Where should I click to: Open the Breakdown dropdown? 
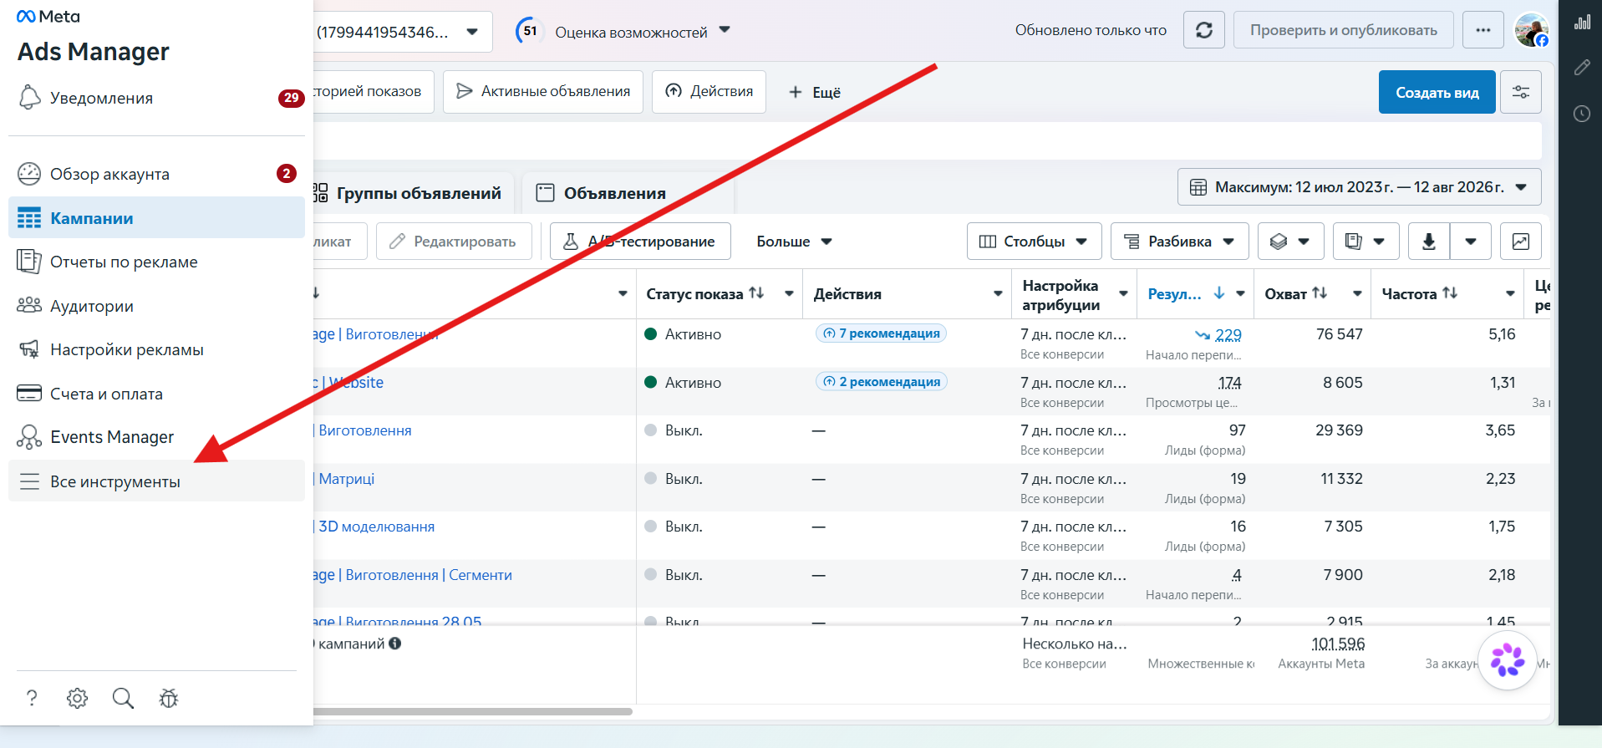pyautogui.click(x=1180, y=242)
